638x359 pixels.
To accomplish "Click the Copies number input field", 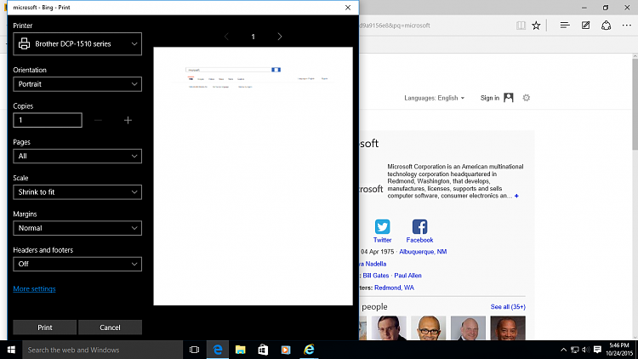I will (x=48, y=121).
